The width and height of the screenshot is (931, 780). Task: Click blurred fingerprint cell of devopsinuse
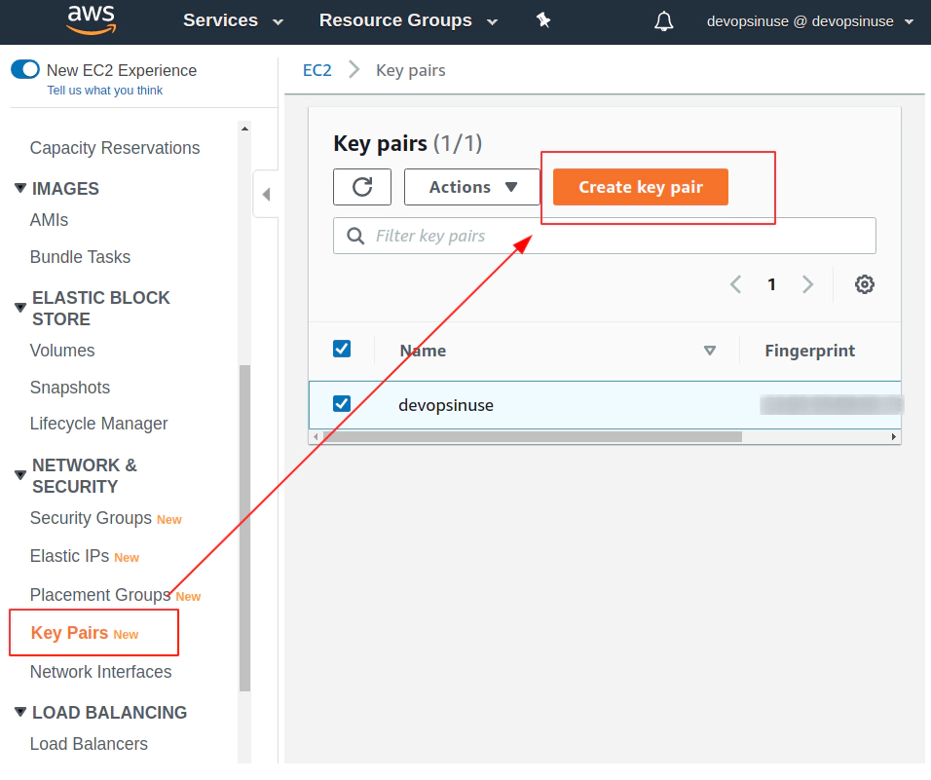[830, 405]
